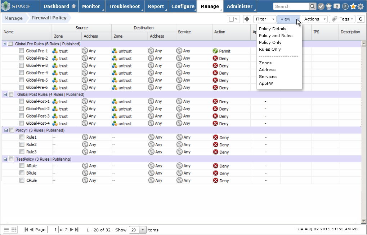The width and height of the screenshot is (367, 235).
Task: Select Policy and Rules from View menu
Action: click(x=276, y=36)
